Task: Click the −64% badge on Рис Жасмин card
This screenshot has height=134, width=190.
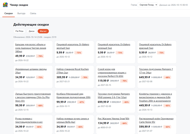Action: (x=124, y=123)
